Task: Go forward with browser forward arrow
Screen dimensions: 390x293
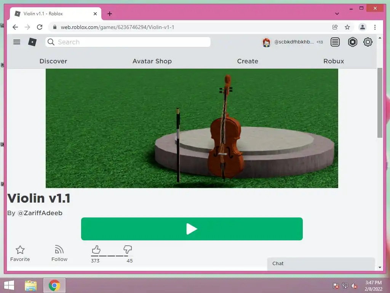Action: point(27,27)
